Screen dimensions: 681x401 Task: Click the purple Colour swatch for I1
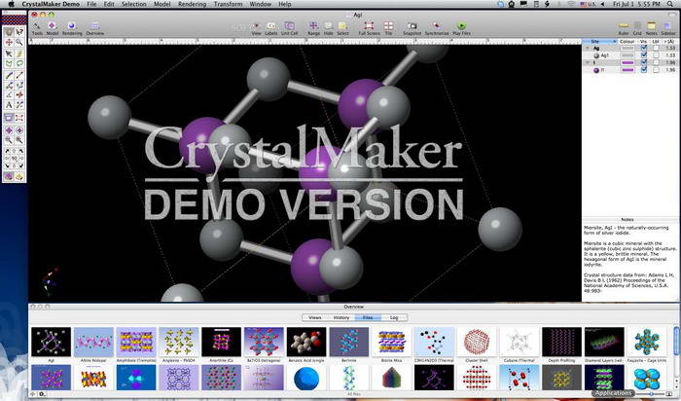pos(627,69)
